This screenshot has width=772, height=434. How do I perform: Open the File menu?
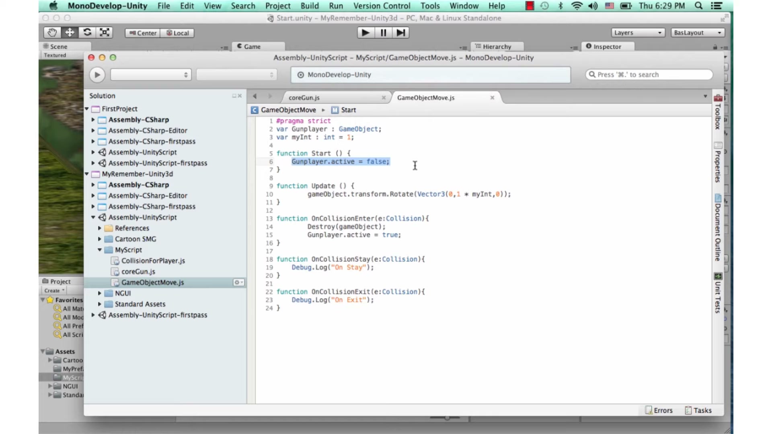click(164, 6)
